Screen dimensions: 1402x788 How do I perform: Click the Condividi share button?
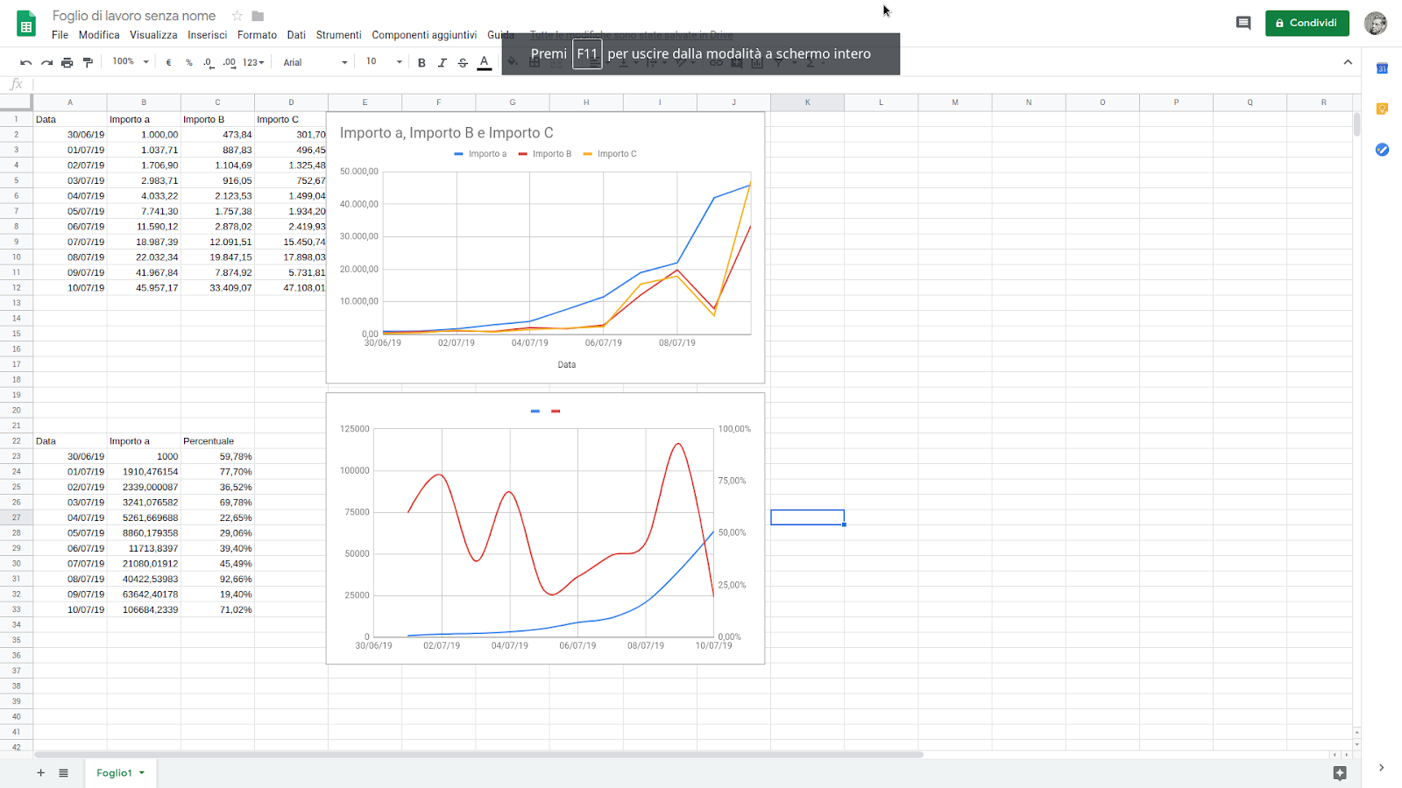pyautogui.click(x=1306, y=23)
